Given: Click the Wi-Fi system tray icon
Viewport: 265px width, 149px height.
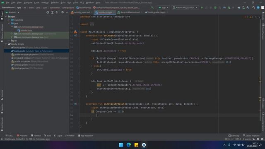Looking at the screenshot, I should point(235,145).
